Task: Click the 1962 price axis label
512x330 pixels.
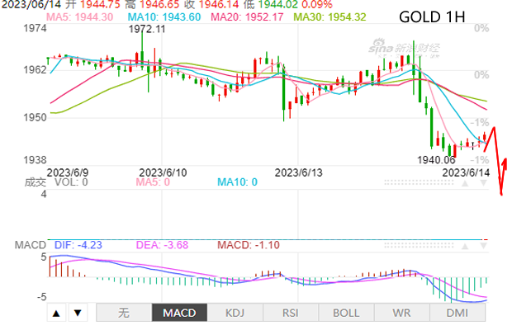Action: 35,70
